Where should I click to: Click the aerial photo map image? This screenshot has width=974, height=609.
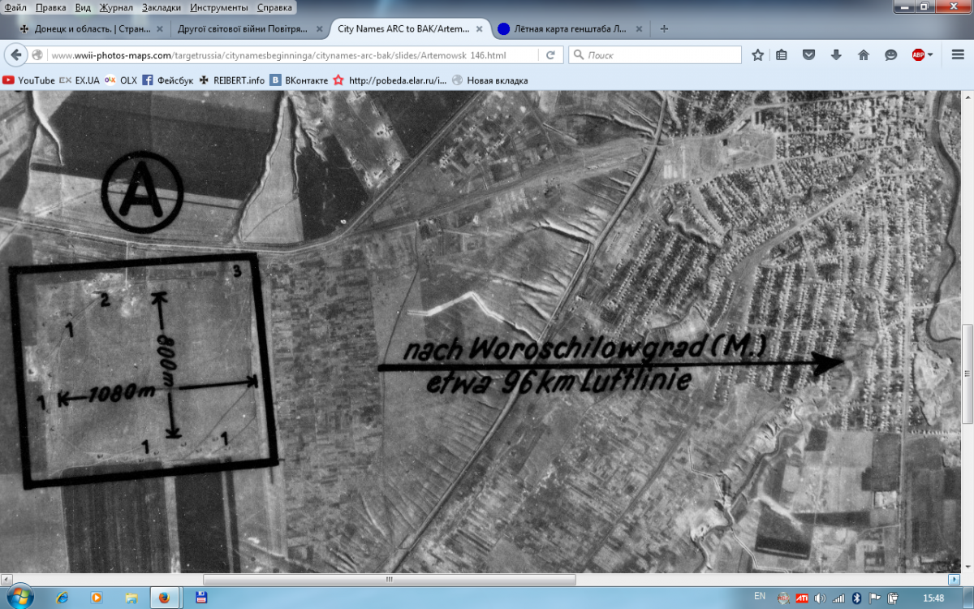tap(481, 332)
